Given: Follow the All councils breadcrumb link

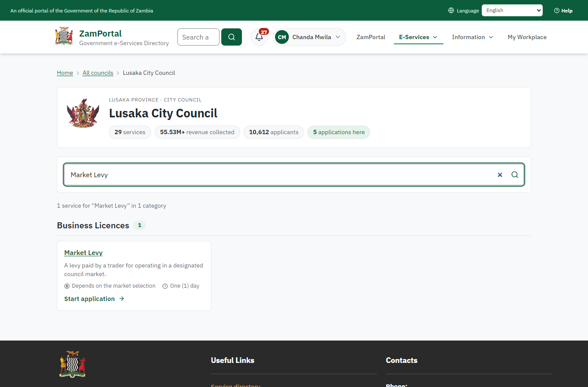Looking at the screenshot, I should (98, 73).
